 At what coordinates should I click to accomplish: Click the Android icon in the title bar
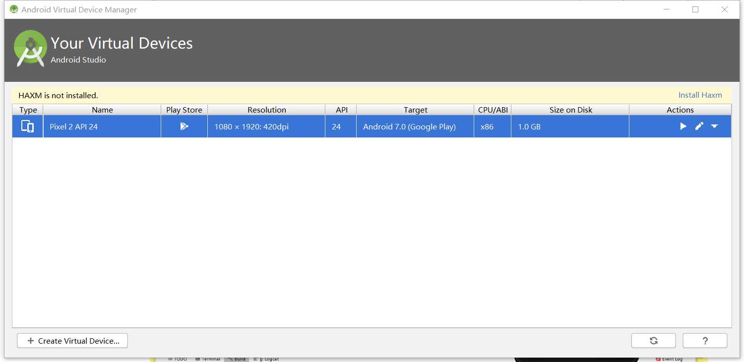(14, 9)
